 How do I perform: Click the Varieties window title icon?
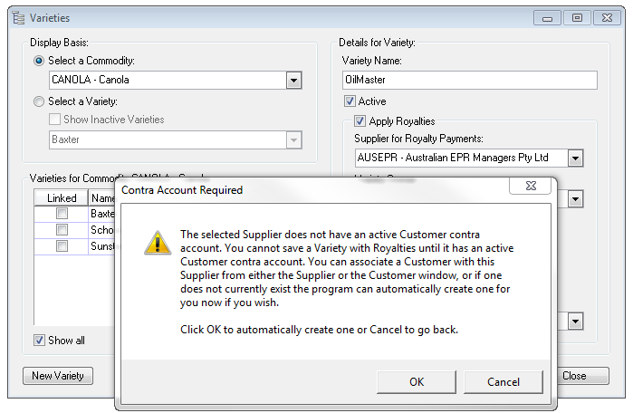pos(17,18)
